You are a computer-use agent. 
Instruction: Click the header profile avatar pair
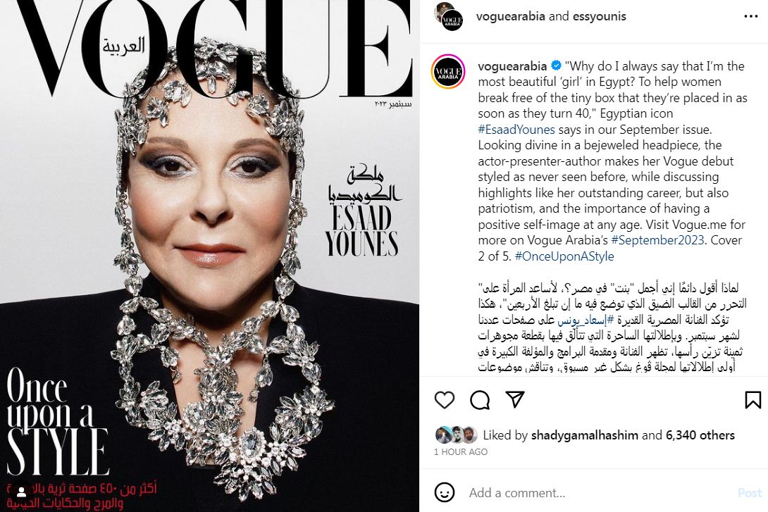coord(447,17)
